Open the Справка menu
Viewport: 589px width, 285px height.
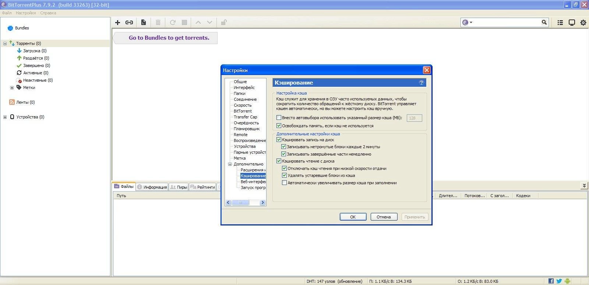point(48,13)
